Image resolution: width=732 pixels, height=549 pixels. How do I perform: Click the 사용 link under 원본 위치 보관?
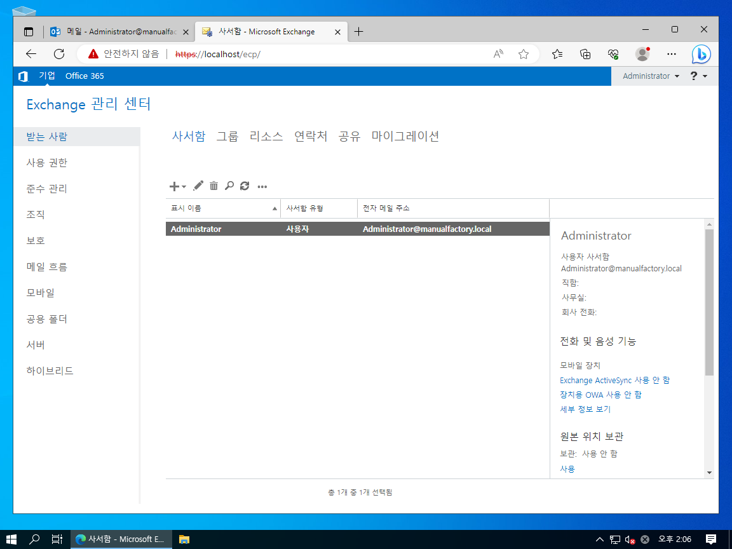coord(567,469)
